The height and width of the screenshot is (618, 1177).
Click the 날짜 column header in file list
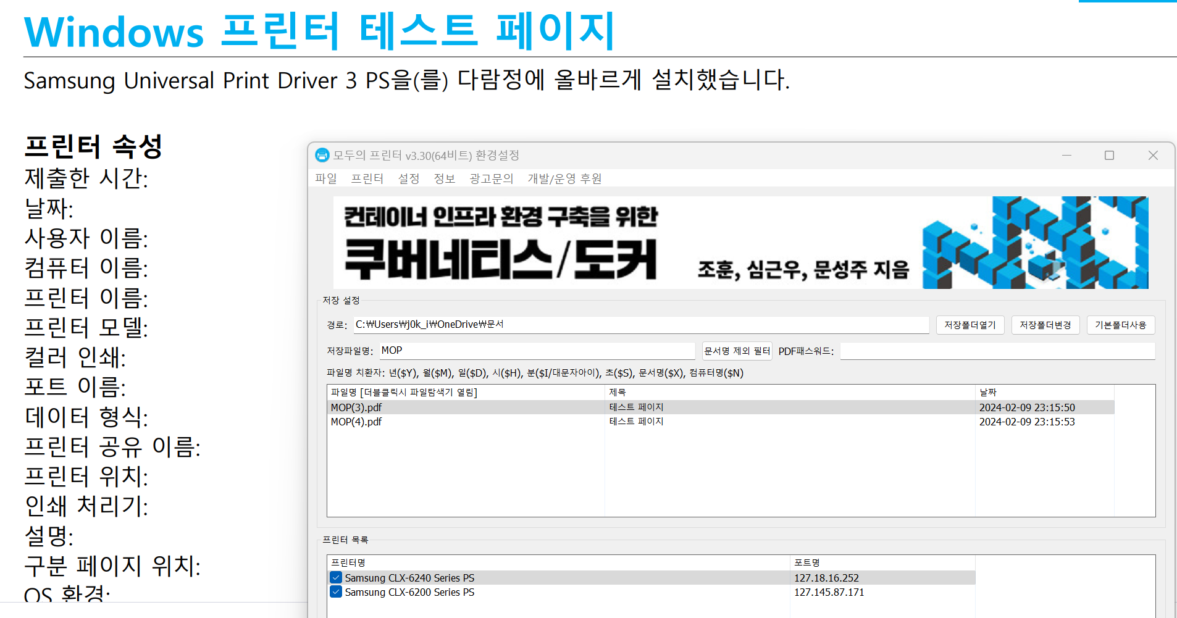pos(1045,392)
